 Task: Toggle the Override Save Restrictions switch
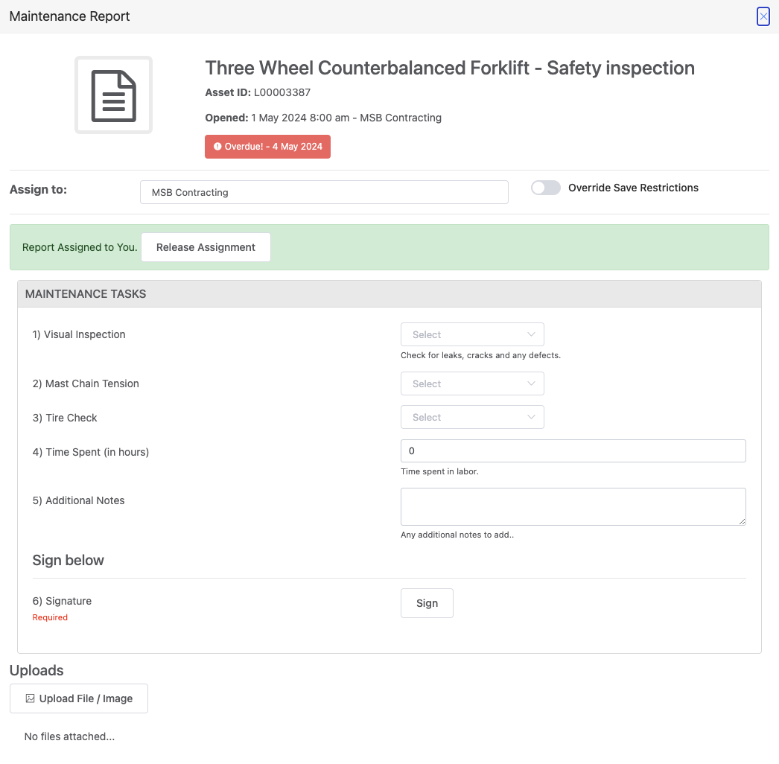click(x=545, y=188)
